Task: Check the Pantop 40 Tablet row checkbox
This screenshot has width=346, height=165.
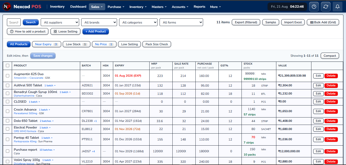Action: pyautogui.click(x=7, y=139)
